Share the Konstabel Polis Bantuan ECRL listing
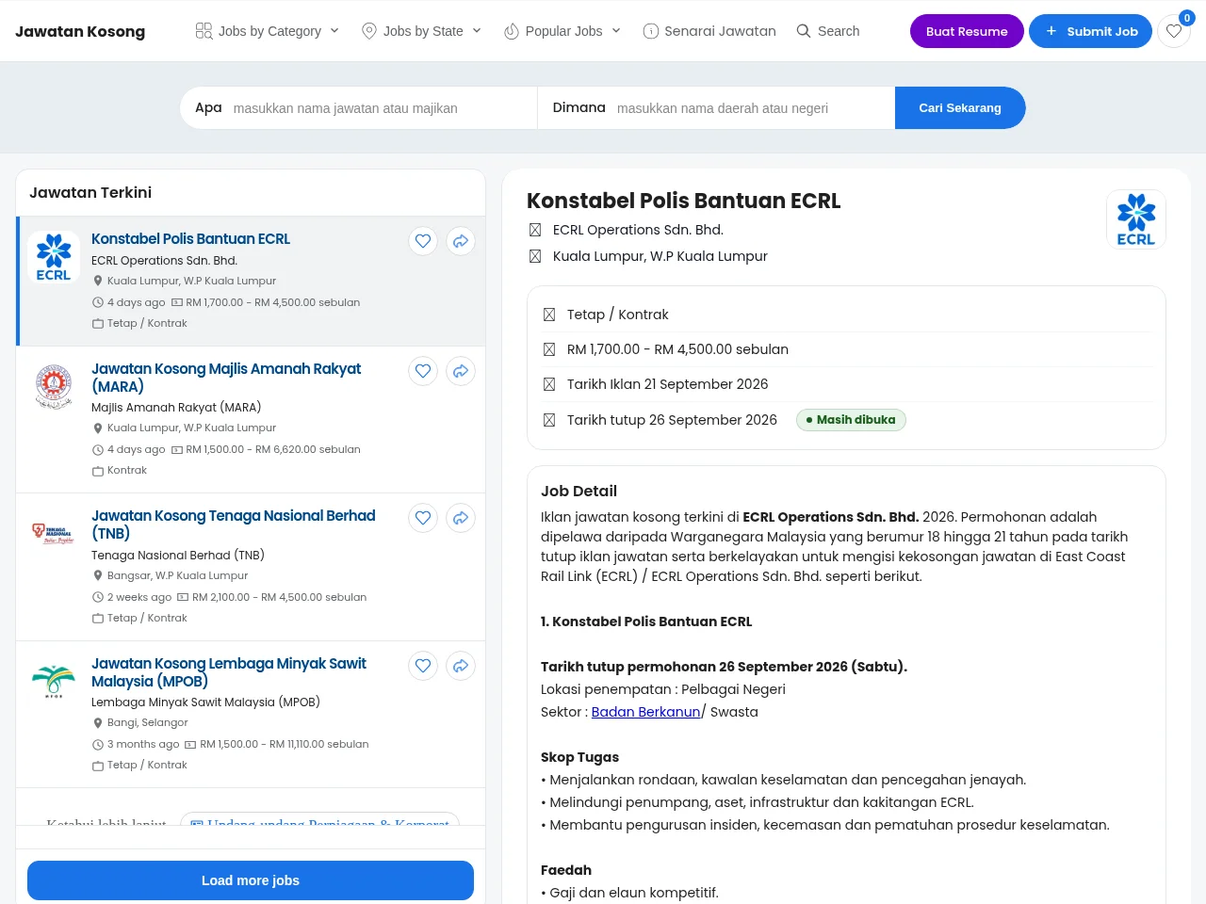Image resolution: width=1206 pixels, height=904 pixels. 461,241
